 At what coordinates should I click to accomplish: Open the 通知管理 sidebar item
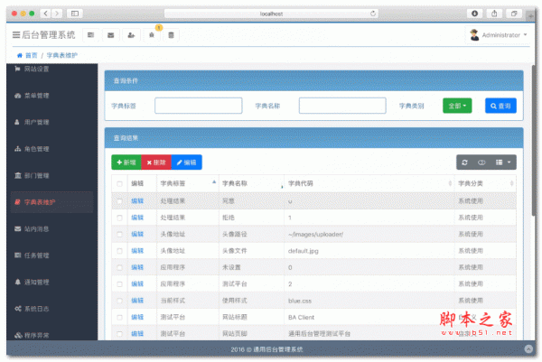51,282
